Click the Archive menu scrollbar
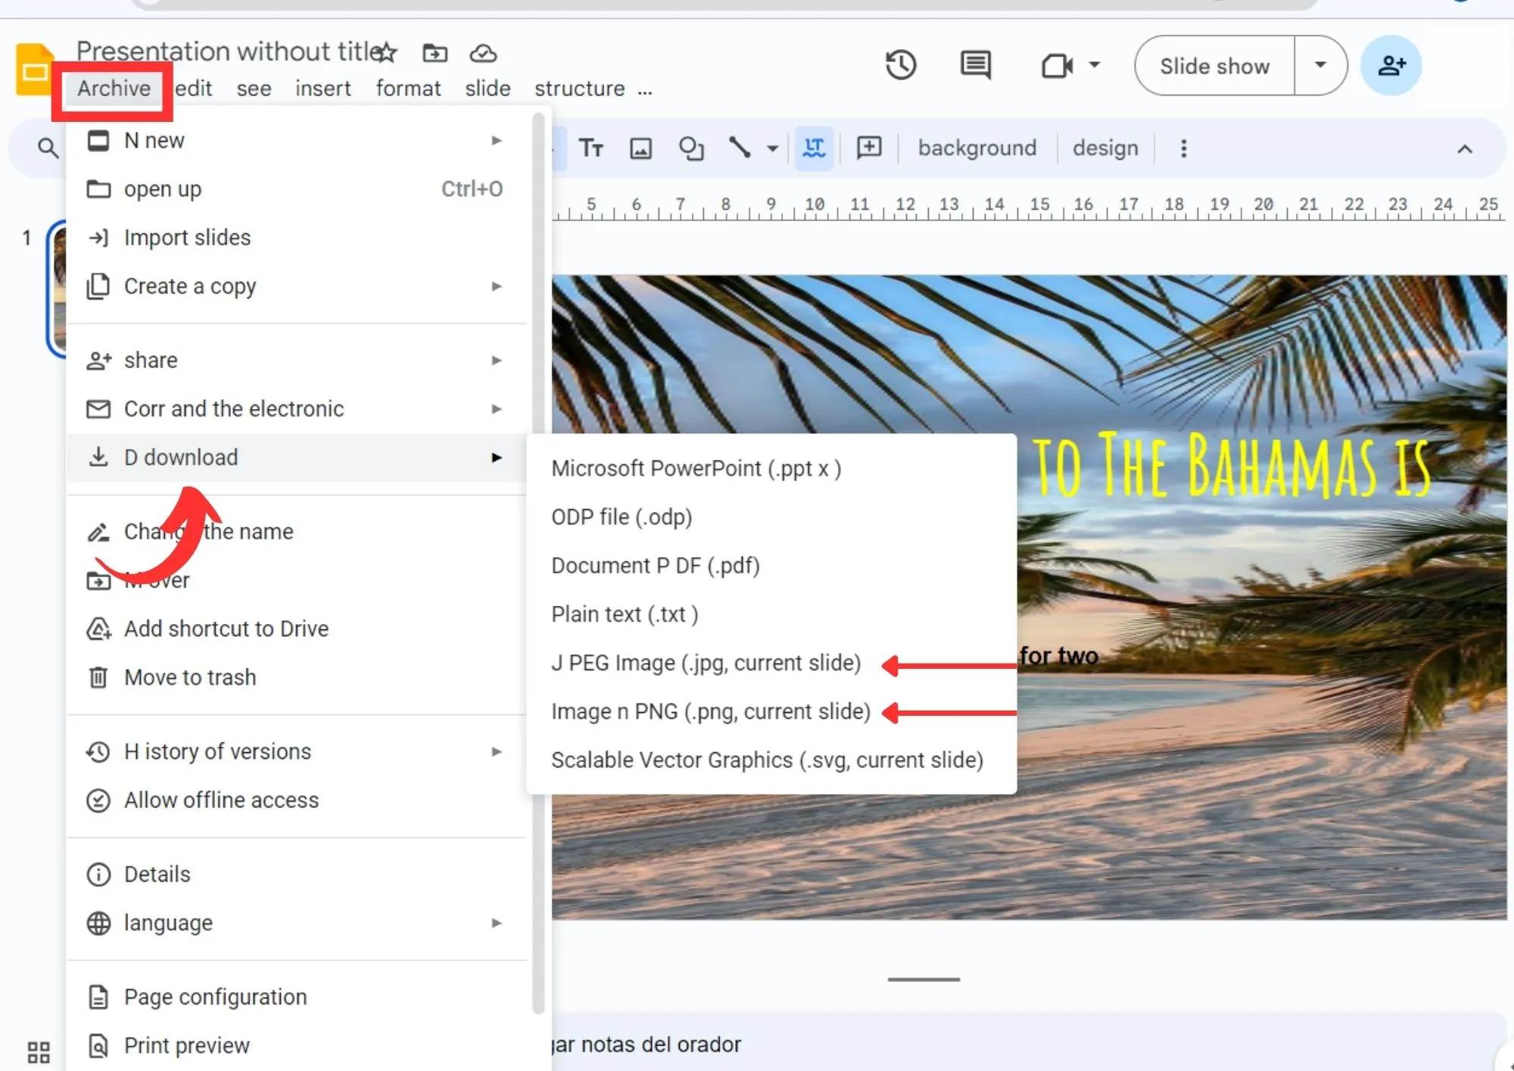1514x1071 pixels. click(x=538, y=563)
